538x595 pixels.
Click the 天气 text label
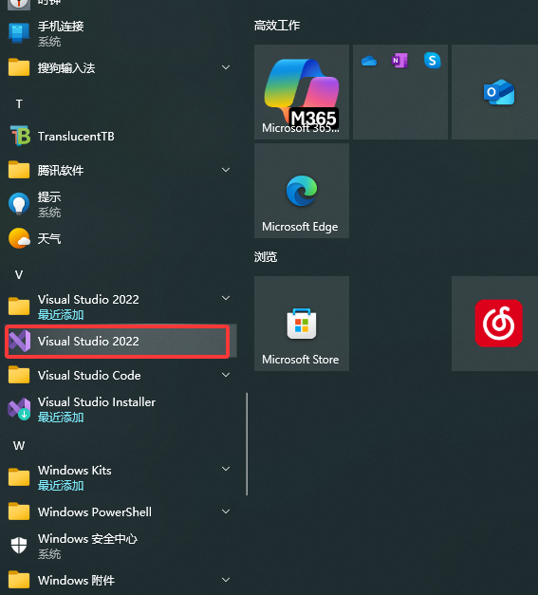click(x=49, y=239)
